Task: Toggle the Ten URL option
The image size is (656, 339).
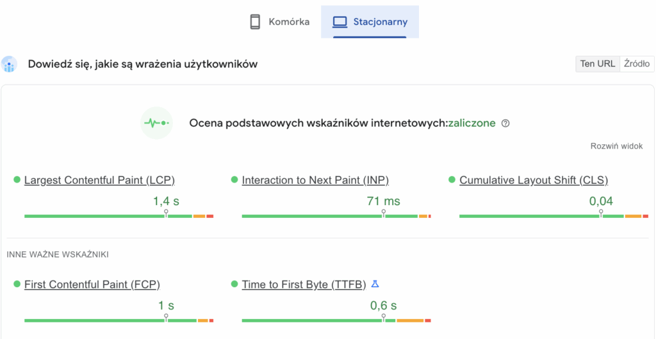Action: coord(597,63)
